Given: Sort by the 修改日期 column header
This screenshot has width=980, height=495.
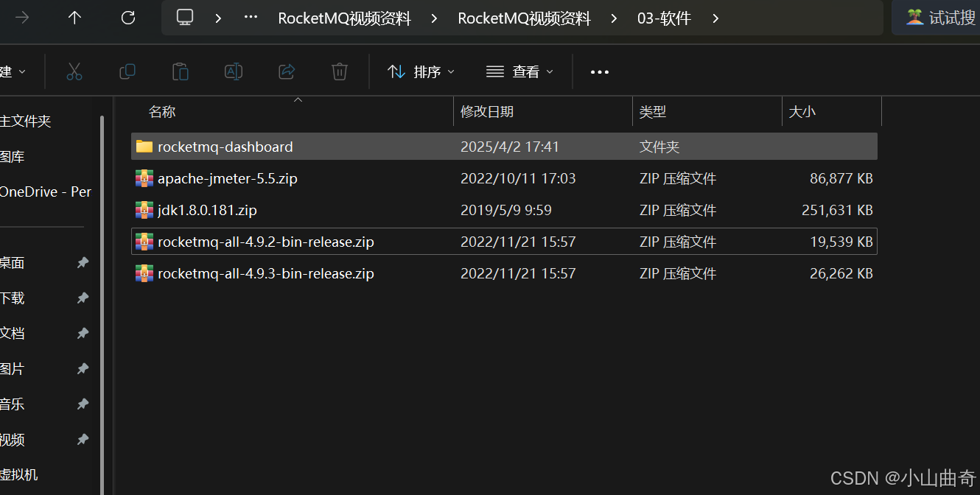Looking at the screenshot, I should [x=487, y=112].
